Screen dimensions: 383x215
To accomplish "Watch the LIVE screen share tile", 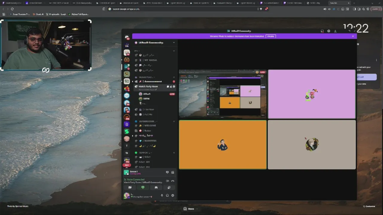I will pyautogui.click(x=223, y=94).
